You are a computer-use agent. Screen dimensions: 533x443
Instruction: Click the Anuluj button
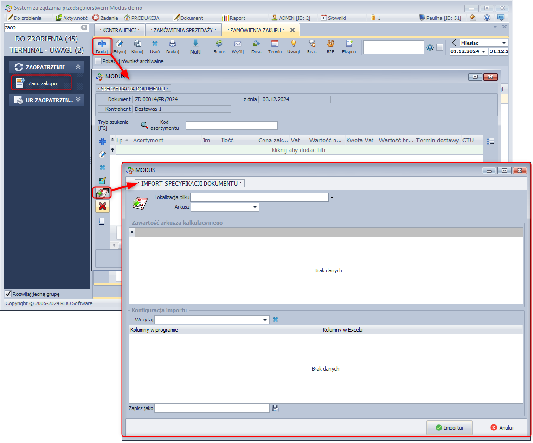click(x=501, y=428)
